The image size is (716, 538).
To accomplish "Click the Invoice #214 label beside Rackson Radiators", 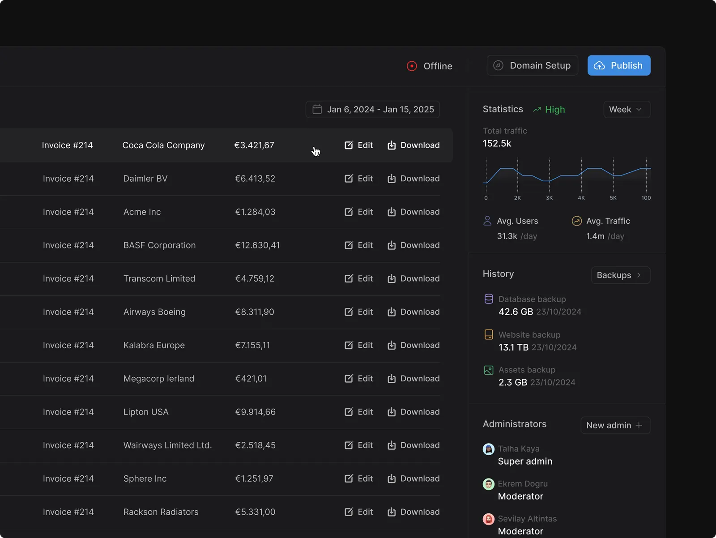I will (x=68, y=512).
